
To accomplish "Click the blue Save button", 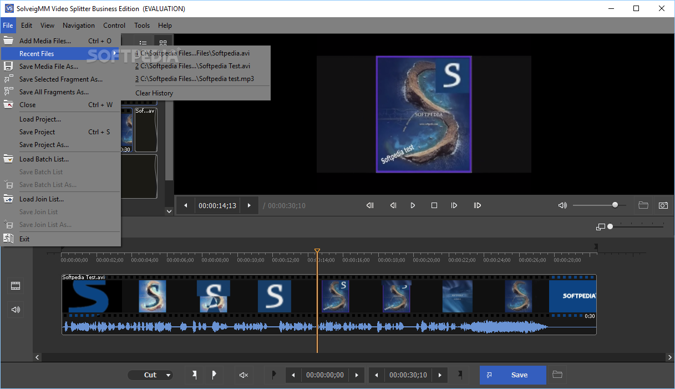I will coord(513,375).
